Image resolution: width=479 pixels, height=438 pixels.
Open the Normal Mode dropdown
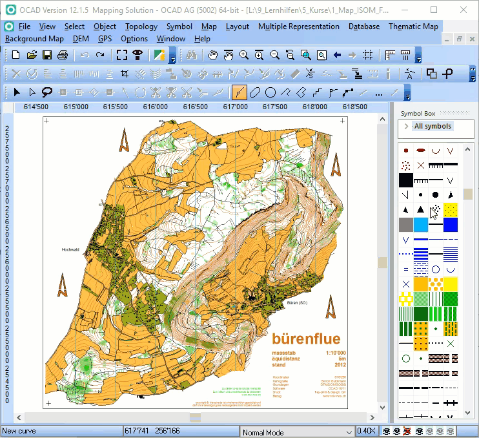[349, 432]
